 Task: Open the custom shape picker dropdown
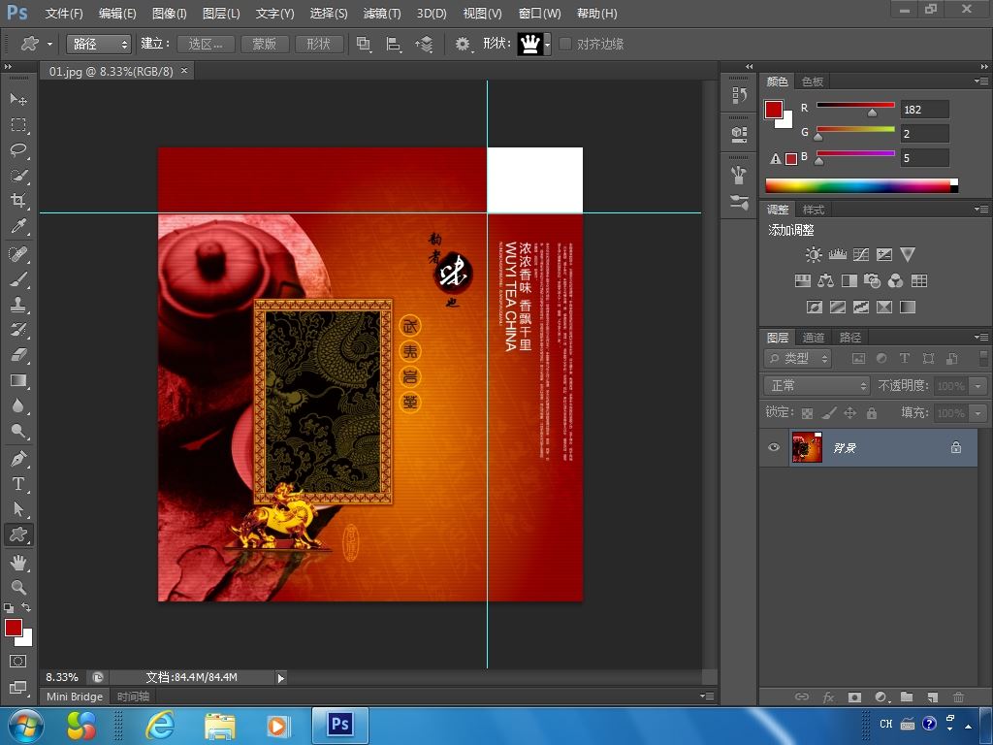[x=548, y=44]
